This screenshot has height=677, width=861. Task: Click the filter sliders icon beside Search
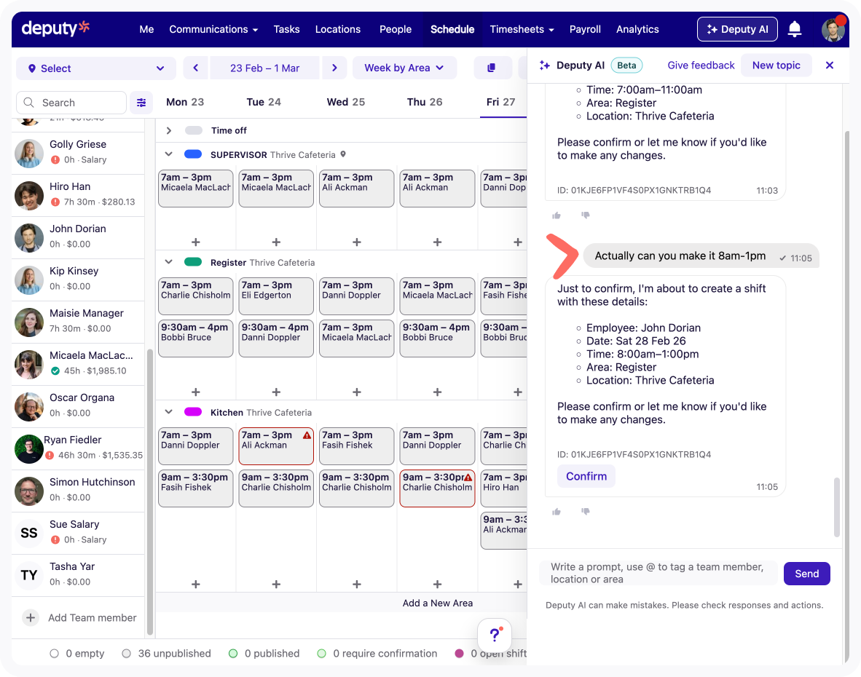point(141,103)
